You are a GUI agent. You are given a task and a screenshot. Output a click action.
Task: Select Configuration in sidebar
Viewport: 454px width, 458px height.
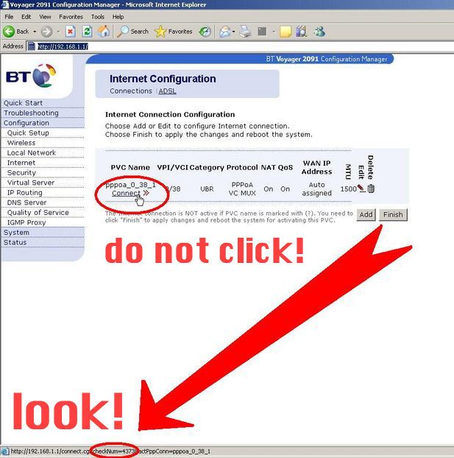click(26, 123)
